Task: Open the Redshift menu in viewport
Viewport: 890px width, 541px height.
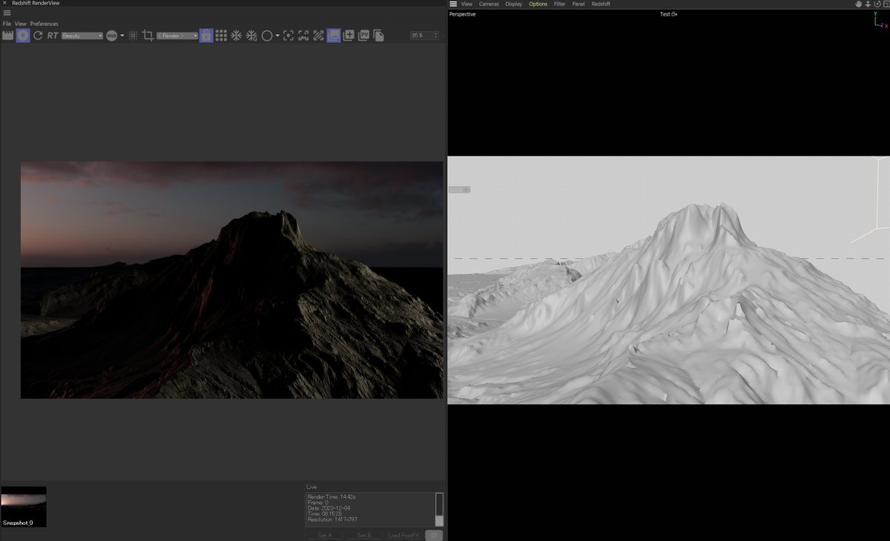Action: tap(601, 4)
